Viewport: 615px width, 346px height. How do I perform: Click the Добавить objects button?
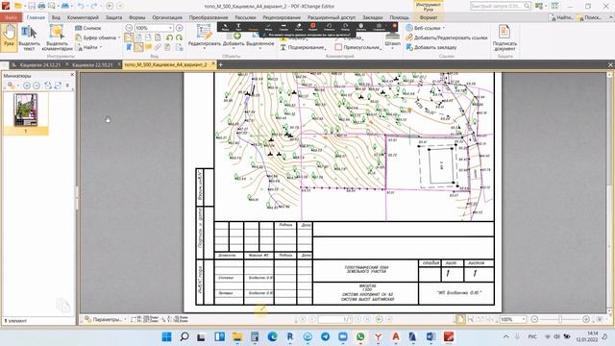pyautogui.click(x=234, y=39)
